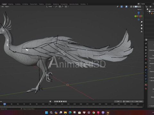Click the red X axis ball on gizmo
Viewport: 154px width, 115px height.
pos(140,16)
